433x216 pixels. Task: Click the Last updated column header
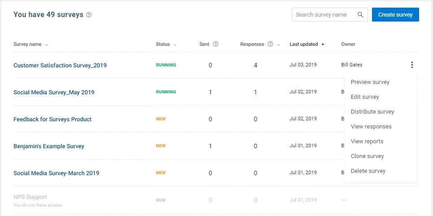tap(304, 44)
